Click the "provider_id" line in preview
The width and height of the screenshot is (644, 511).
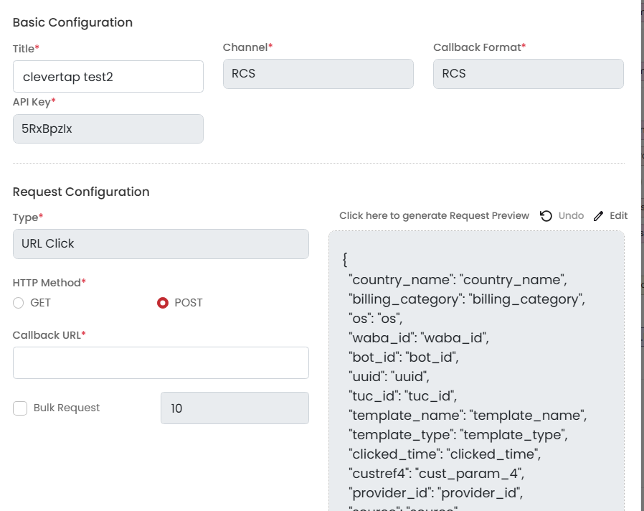coord(436,493)
